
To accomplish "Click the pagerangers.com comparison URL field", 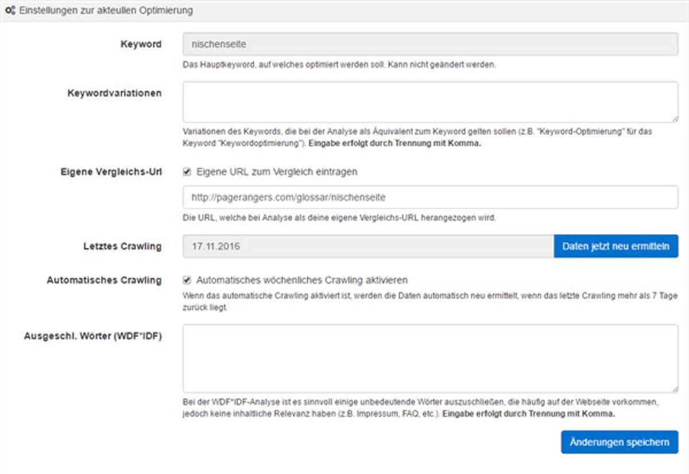I will [431, 197].
